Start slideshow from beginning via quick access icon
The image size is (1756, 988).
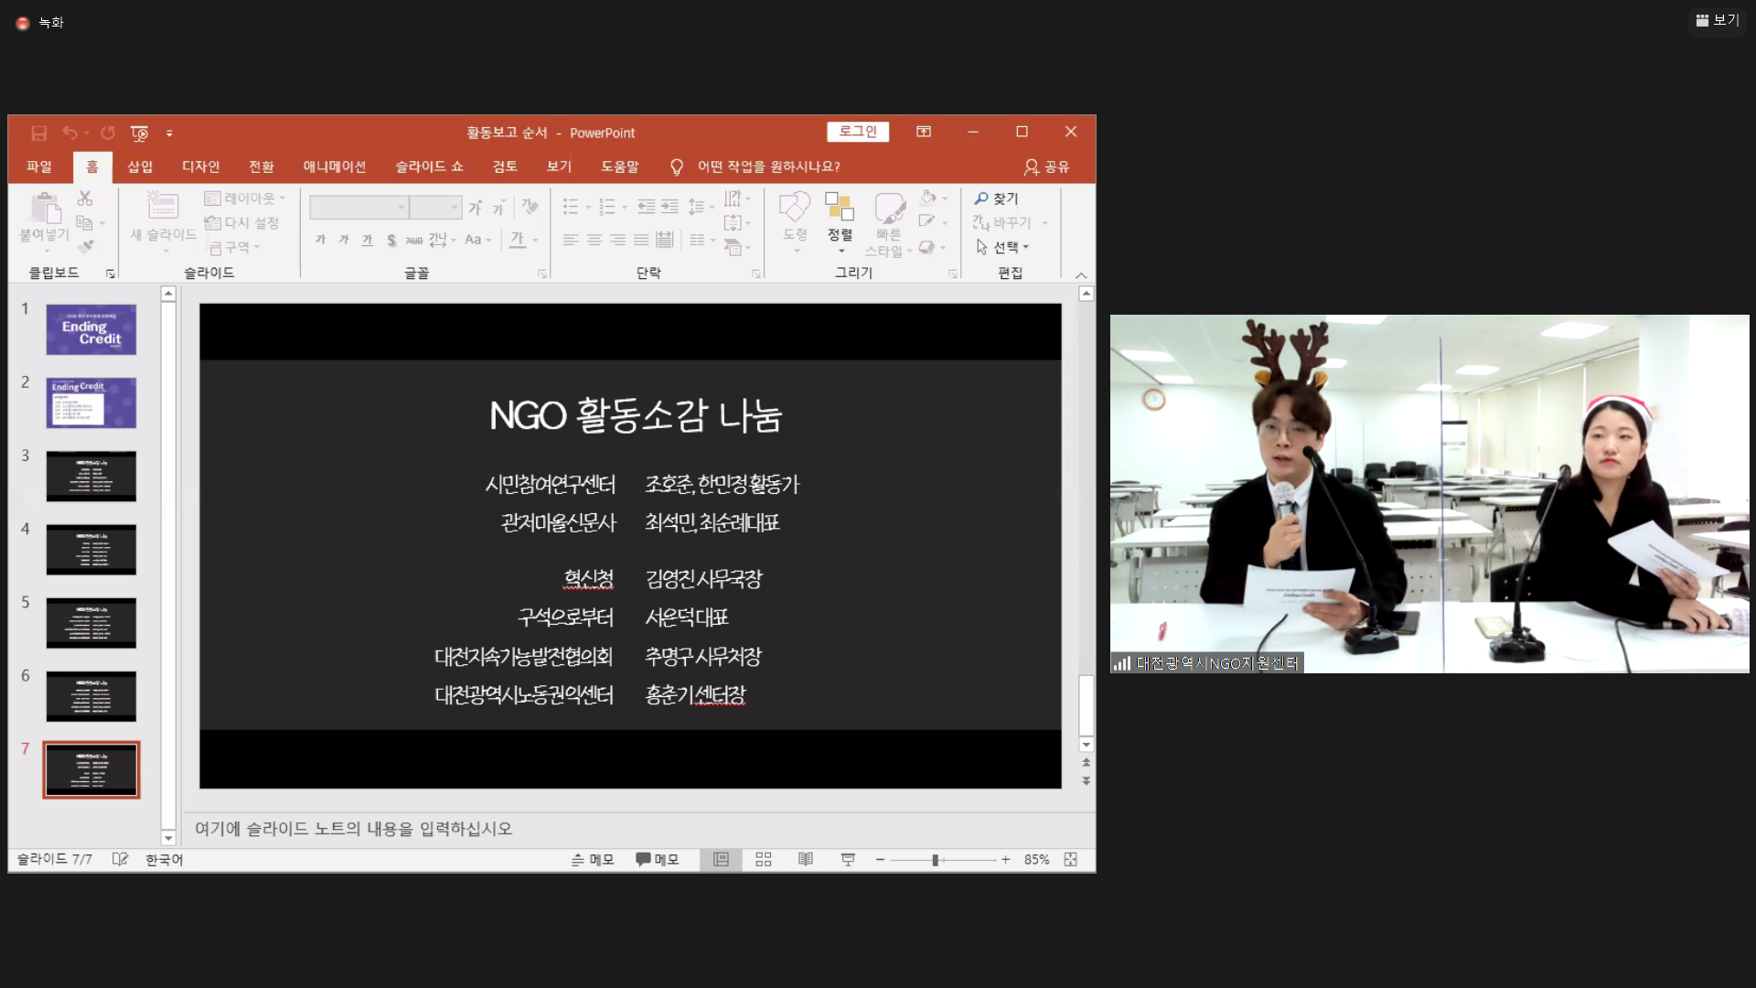(x=139, y=134)
